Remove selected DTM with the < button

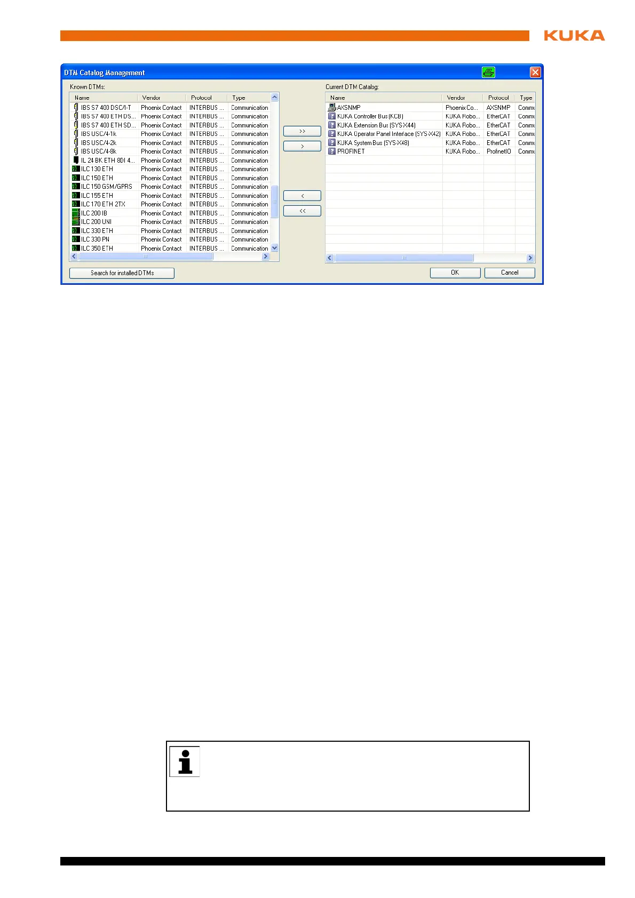tap(302, 196)
